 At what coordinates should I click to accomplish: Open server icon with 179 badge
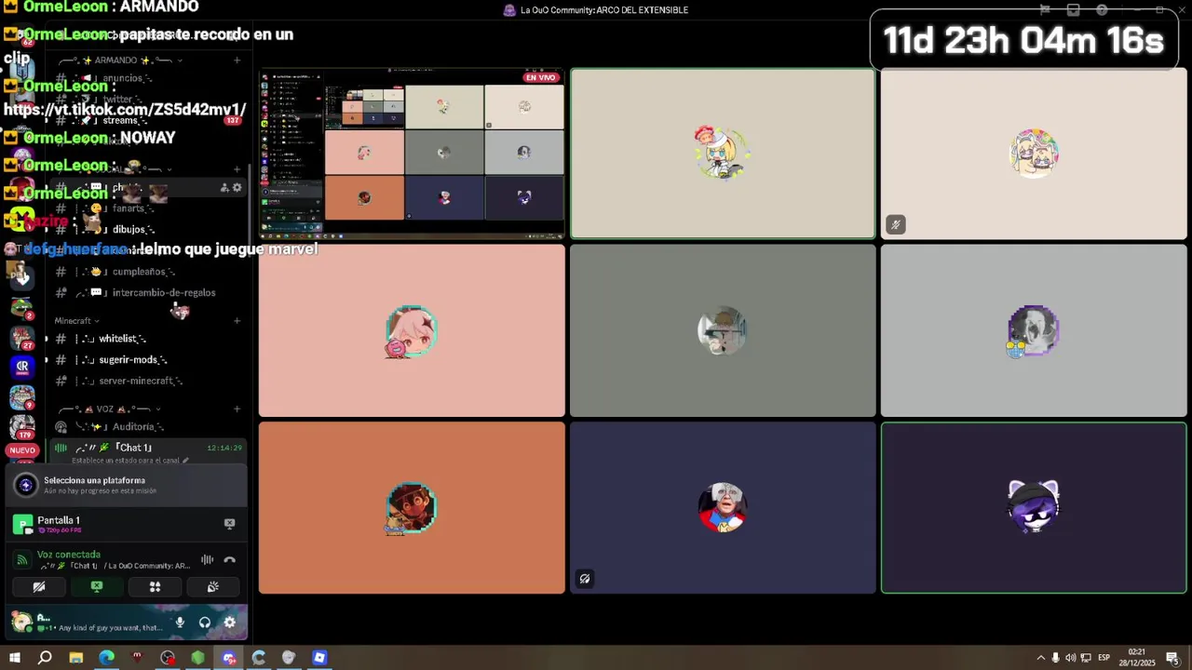[22, 425]
